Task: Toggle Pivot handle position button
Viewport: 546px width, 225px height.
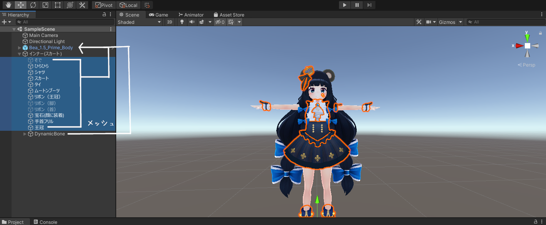Action: (104, 5)
